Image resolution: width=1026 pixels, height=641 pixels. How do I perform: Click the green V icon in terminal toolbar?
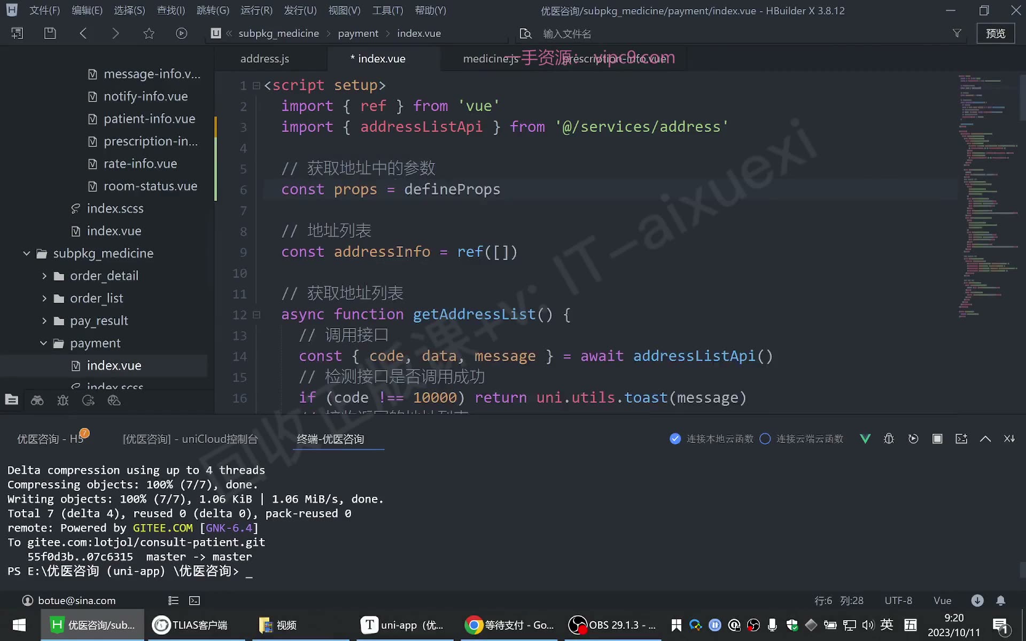(x=865, y=439)
